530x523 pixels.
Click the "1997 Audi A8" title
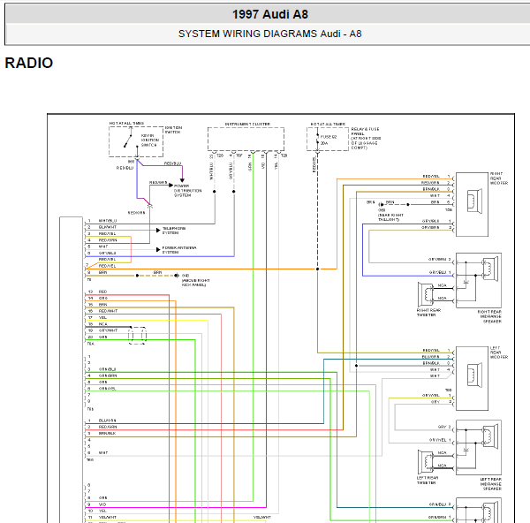tap(269, 14)
